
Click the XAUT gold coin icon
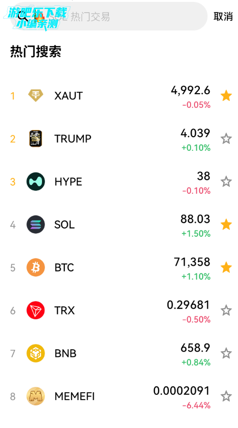point(36,96)
